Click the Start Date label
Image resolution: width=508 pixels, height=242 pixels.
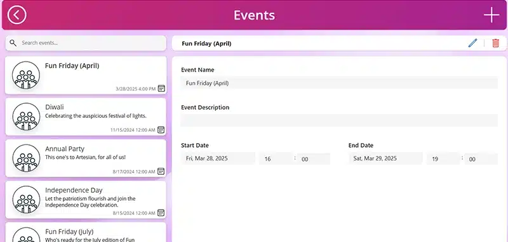click(x=195, y=146)
